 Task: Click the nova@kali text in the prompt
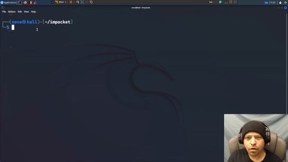click(24, 22)
